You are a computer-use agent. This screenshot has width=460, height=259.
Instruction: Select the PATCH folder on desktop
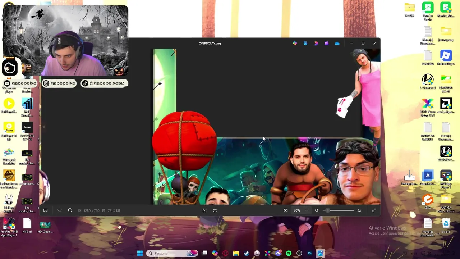click(410, 10)
